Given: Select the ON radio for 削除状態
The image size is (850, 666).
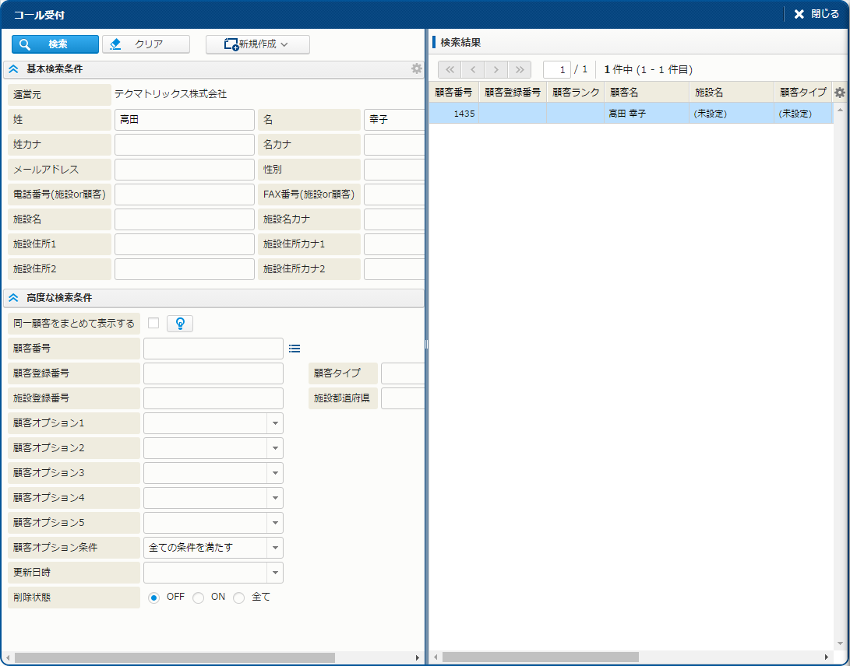Looking at the screenshot, I should pos(199,598).
